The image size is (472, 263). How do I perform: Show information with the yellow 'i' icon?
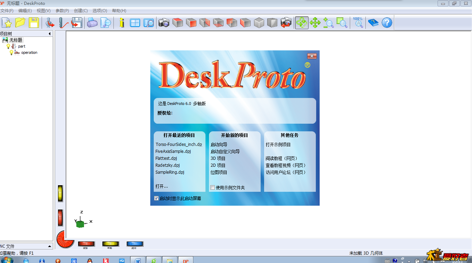pyautogui.click(x=121, y=23)
